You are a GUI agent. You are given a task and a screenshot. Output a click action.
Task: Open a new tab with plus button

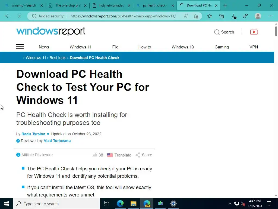225,5
